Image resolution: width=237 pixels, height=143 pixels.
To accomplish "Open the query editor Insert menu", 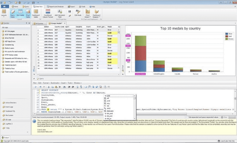I will (64, 83).
